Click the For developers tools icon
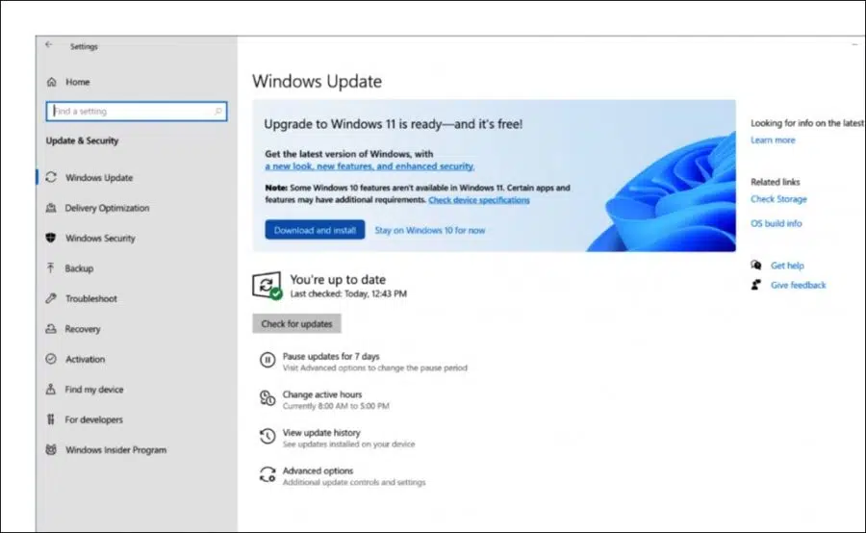Viewport: 866px width, 533px height. coord(51,419)
